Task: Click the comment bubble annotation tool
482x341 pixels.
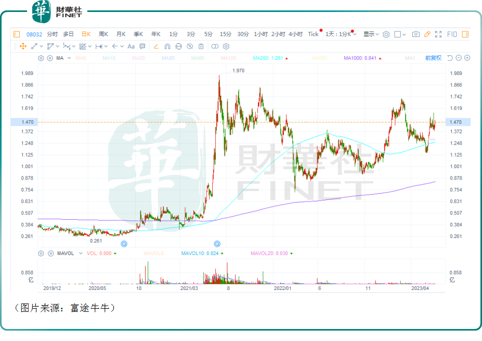Action: [x=142, y=46]
